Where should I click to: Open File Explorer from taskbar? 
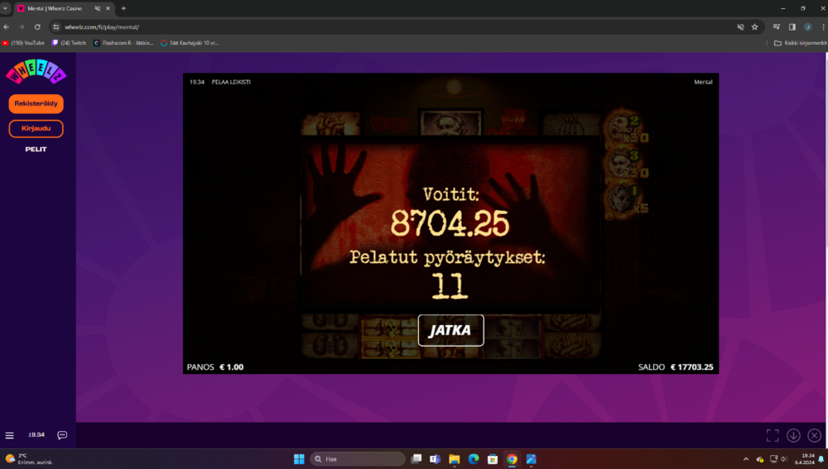[x=454, y=459]
